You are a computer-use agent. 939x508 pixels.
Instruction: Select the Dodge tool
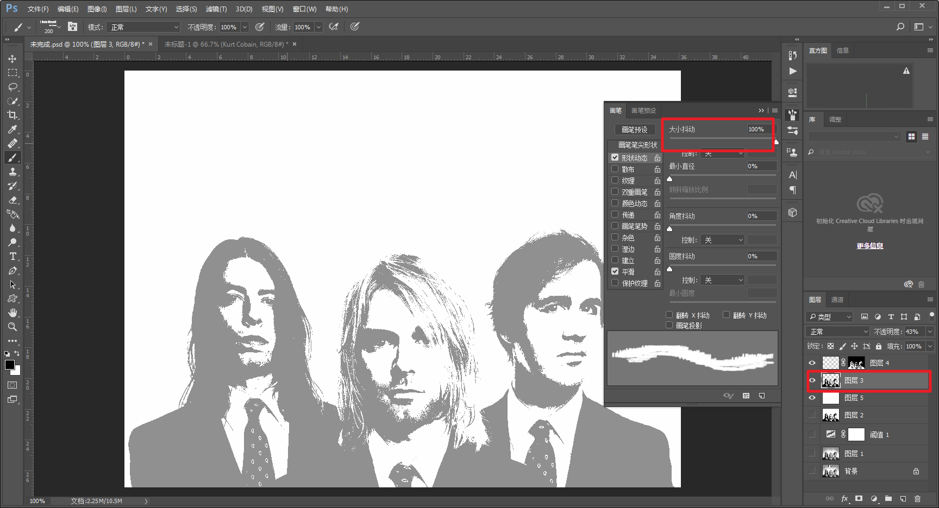click(x=12, y=242)
